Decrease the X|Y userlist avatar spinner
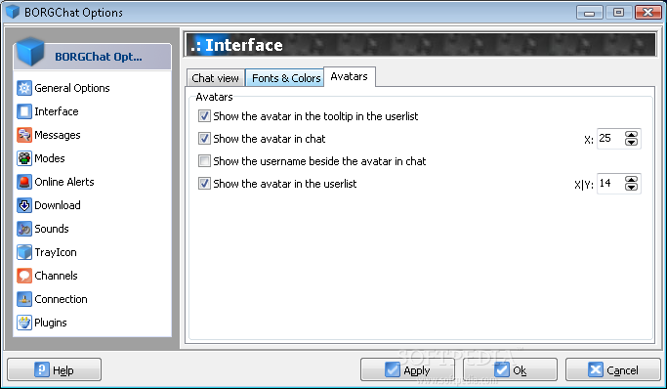667x389 pixels. point(631,188)
